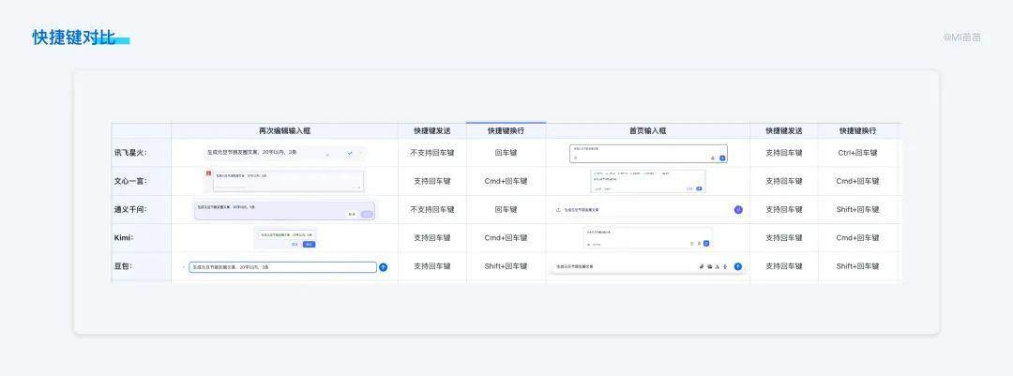Click Shift+回车键 in the 通义千问 row
Image resolution: width=1013 pixels, height=376 pixels.
[858, 209]
